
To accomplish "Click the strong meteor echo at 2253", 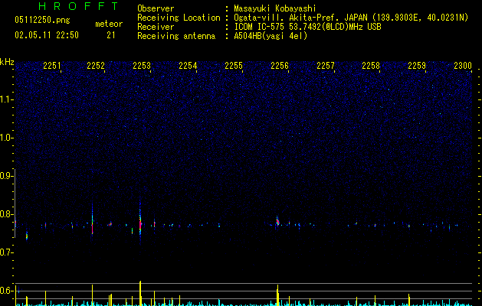I will click(140, 223).
